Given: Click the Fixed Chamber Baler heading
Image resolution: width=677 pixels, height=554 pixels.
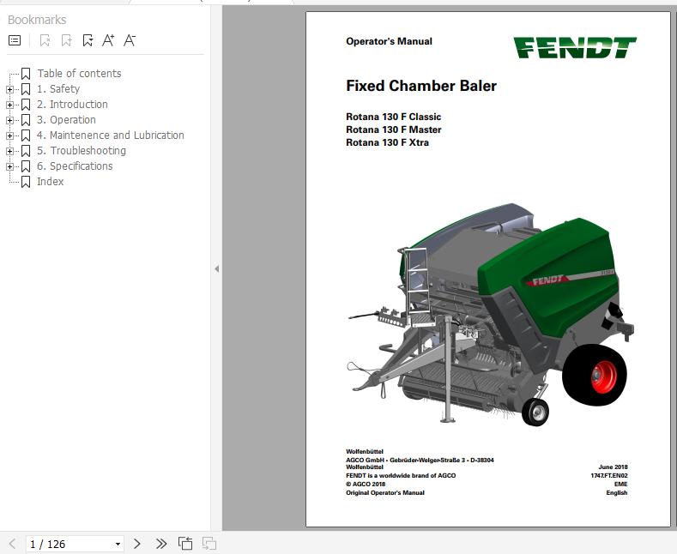Looking at the screenshot, I should pos(421,86).
